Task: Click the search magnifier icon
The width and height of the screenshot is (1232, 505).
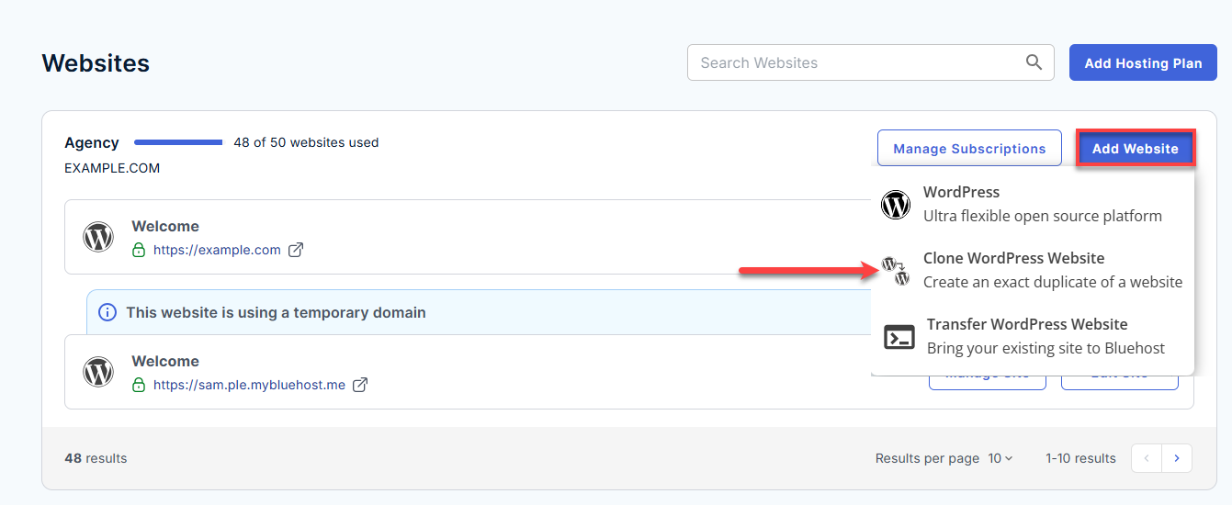Action: 1034,62
